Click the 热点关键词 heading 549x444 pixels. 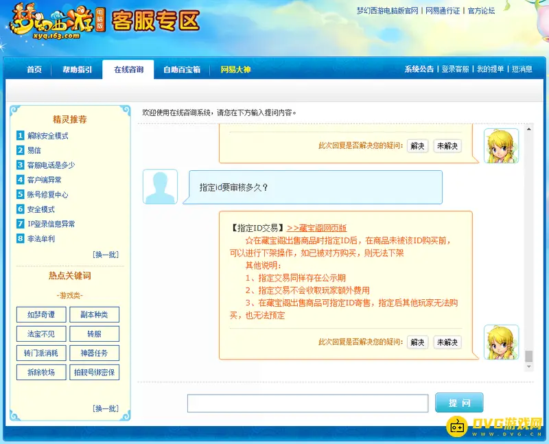(x=70, y=276)
